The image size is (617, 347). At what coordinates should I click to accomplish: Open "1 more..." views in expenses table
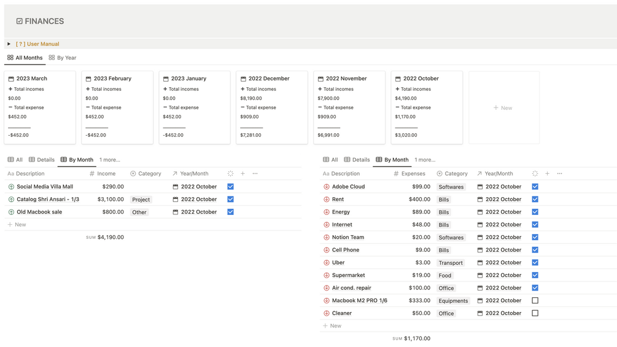[425, 160]
